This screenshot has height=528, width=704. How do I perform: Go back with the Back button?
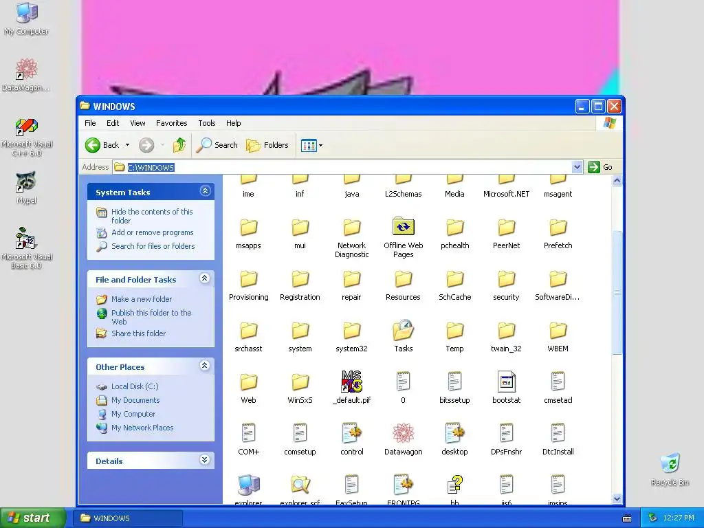[x=102, y=145]
